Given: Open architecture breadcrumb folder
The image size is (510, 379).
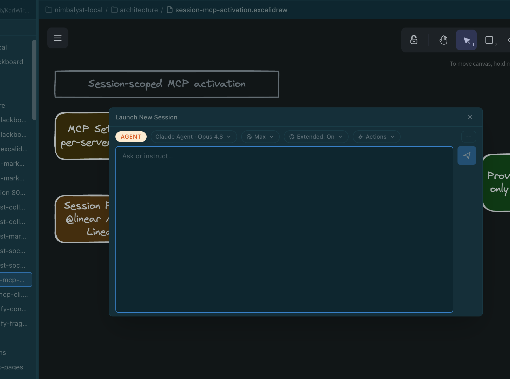Looking at the screenshot, I should 139,10.
